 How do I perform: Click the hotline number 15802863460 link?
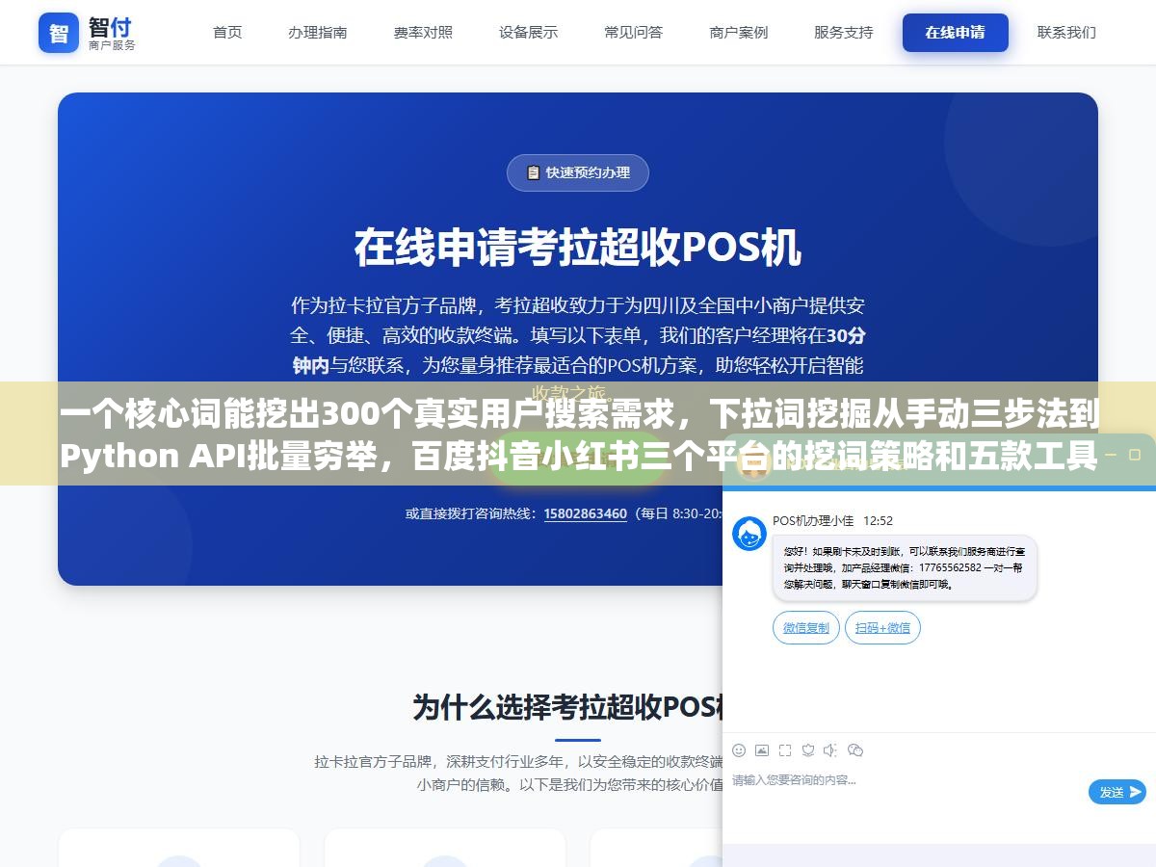[x=585, y=513]
